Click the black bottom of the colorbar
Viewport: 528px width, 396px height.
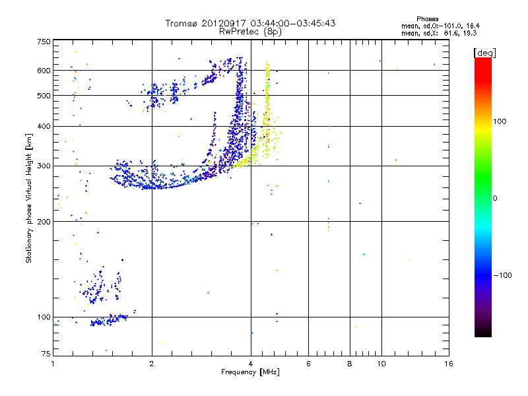coord(483,332)
